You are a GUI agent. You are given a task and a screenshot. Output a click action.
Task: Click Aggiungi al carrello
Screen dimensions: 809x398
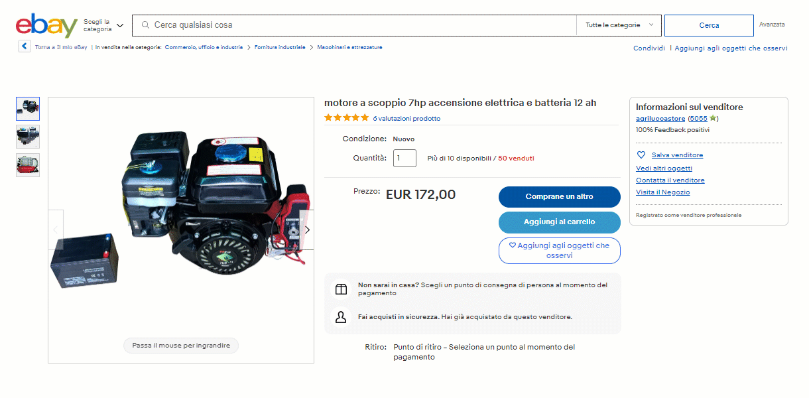pyautogui.click(x=559, y=222)
